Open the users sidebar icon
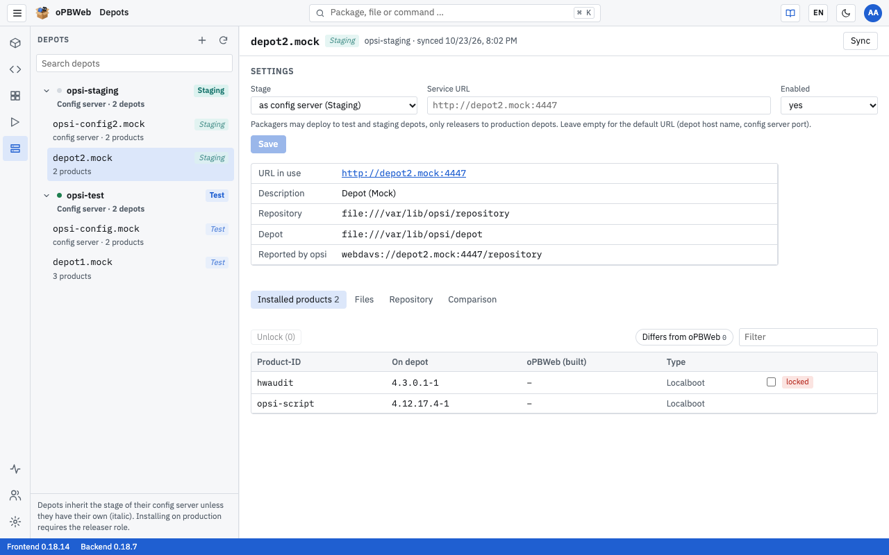Image resolution: width=889 pixels, height=555 pixels. pyautogui.click(x=15, y=495)
